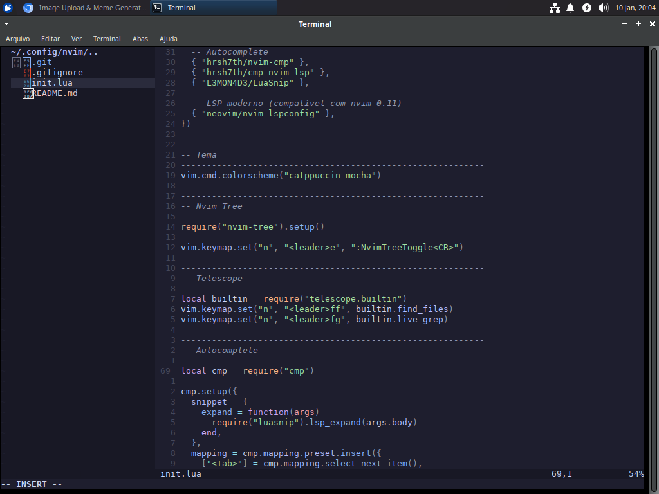Click the folder arrow glyph beside .git
Viewport: 659px width, 494px height.
point(16,62)
